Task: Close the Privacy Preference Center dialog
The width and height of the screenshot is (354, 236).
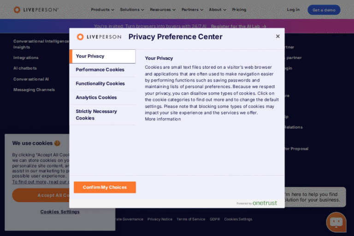Action: [x=277, y=36]
